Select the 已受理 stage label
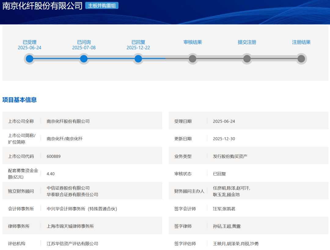Viewport: 330px width, 250px height. (29, 42)
